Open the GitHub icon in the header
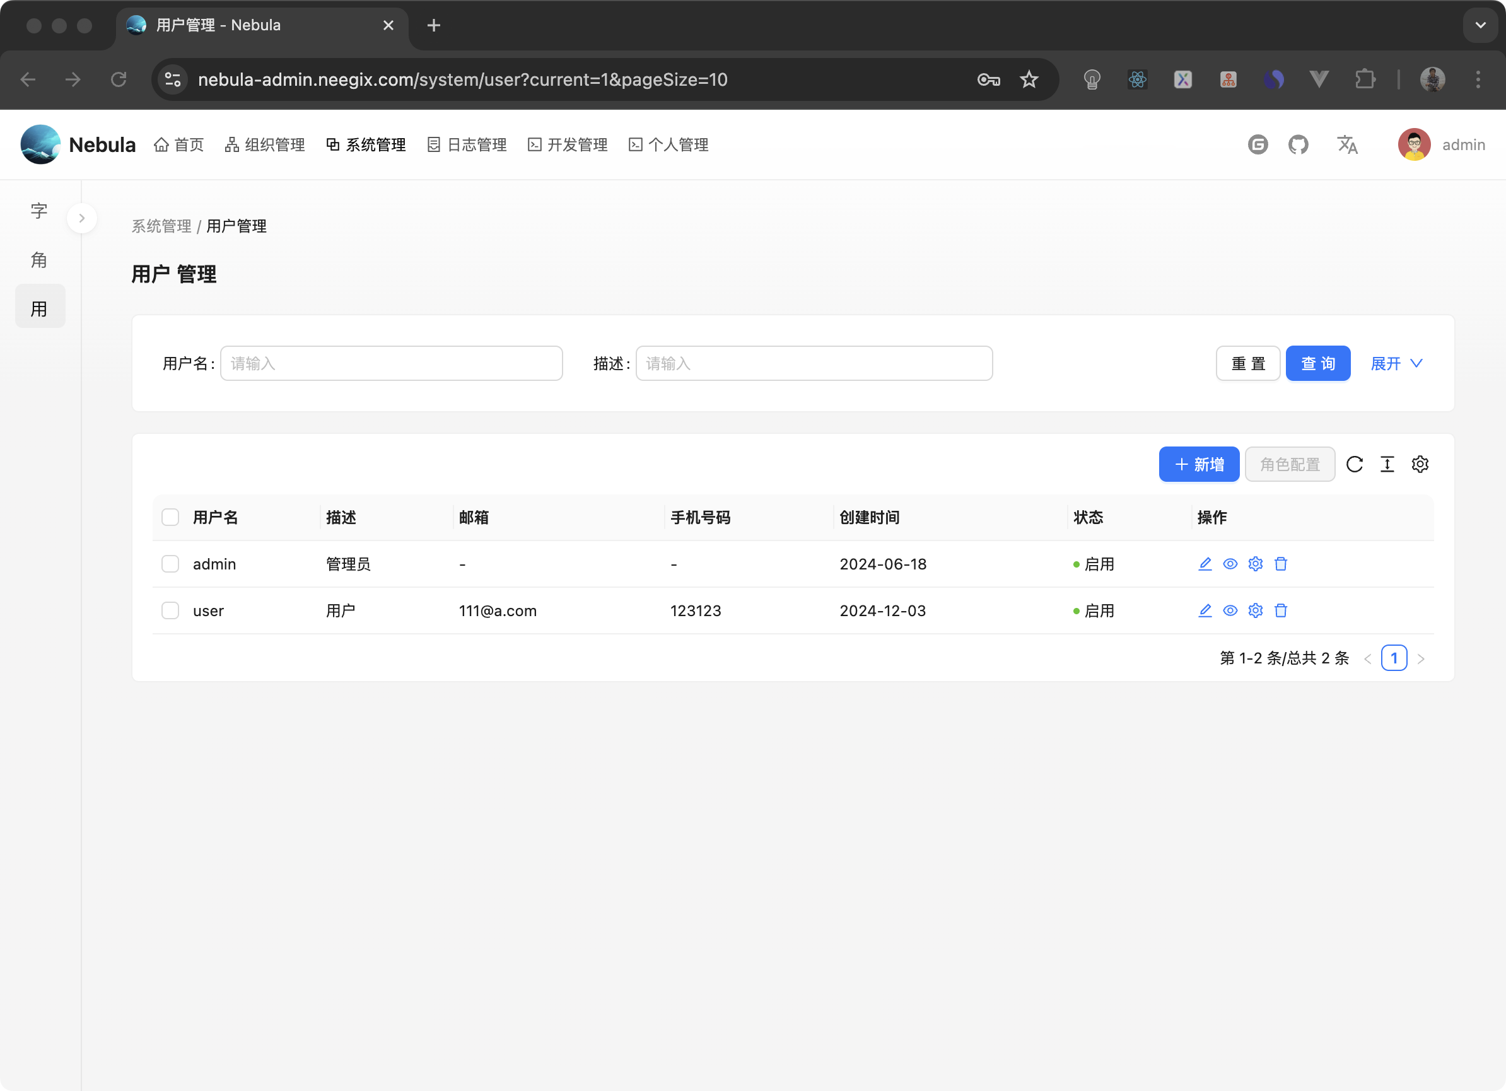1506x1091 pixels. tap(1298, 144)
